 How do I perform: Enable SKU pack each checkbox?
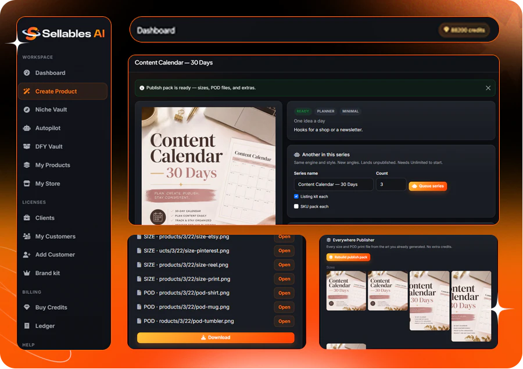tap(296, 206)
